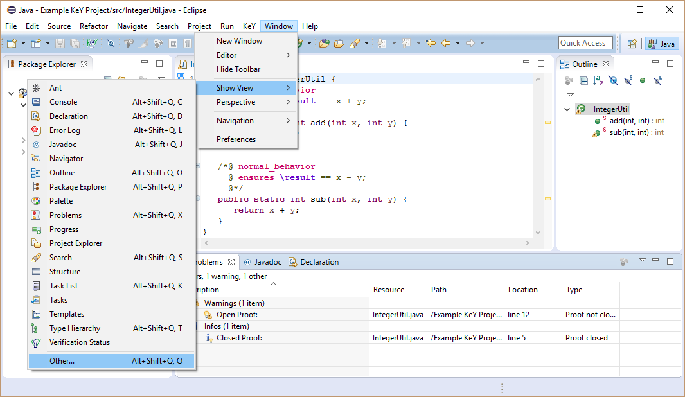Toggle Block Selection mode in toolbar
Image resolution: width=685 pixels, height=397 pixels.
[173, 43]
